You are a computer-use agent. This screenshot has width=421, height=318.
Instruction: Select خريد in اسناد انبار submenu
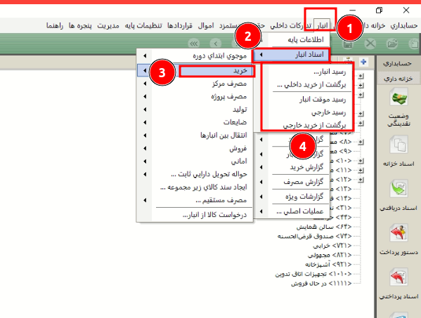coord(195,70)
